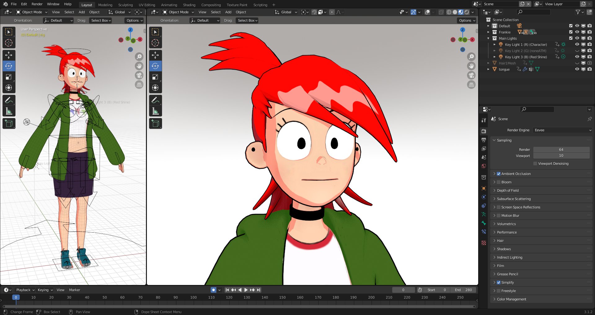Screen dimensions: 595x315
Task: Select the Measure tool in left viewport
Action: 9,111
